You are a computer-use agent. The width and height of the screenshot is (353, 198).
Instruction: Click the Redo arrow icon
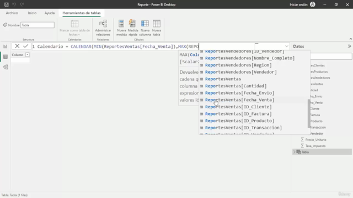tap(22, 4)
